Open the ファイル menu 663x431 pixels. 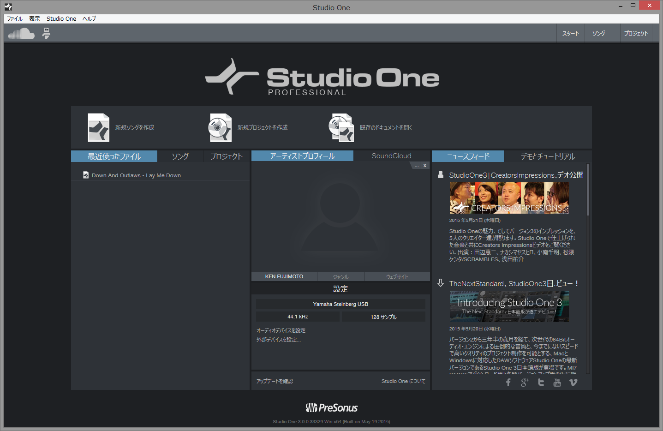click(15, 19)
